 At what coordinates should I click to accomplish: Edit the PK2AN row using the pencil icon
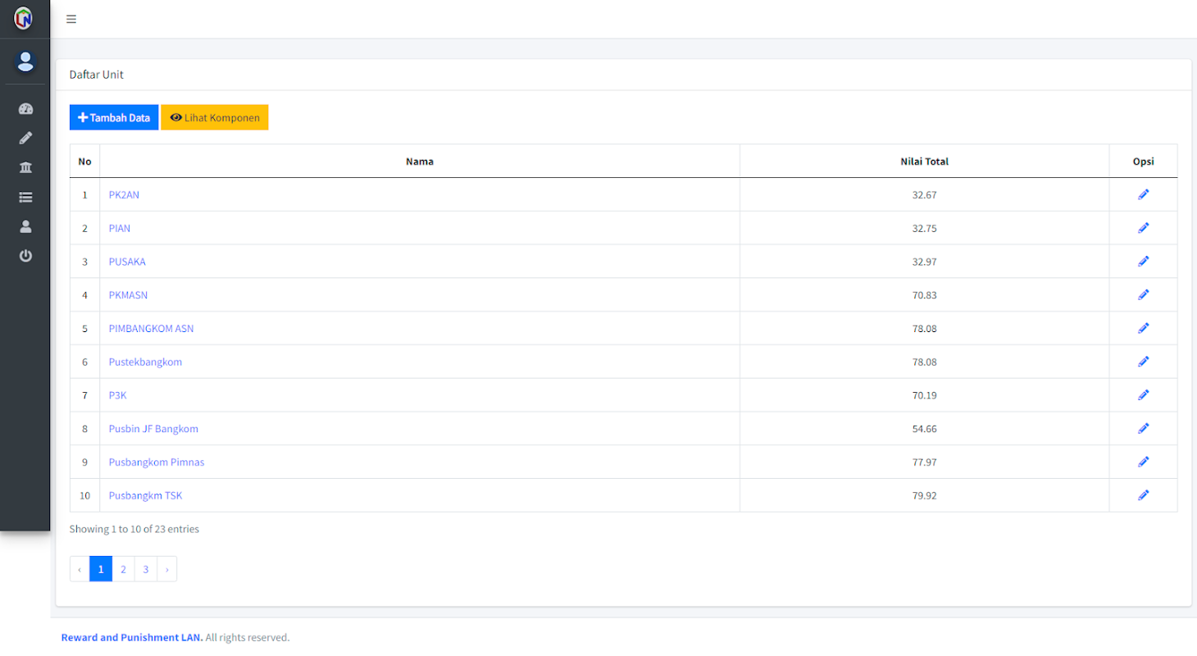tap(1144, 194)
